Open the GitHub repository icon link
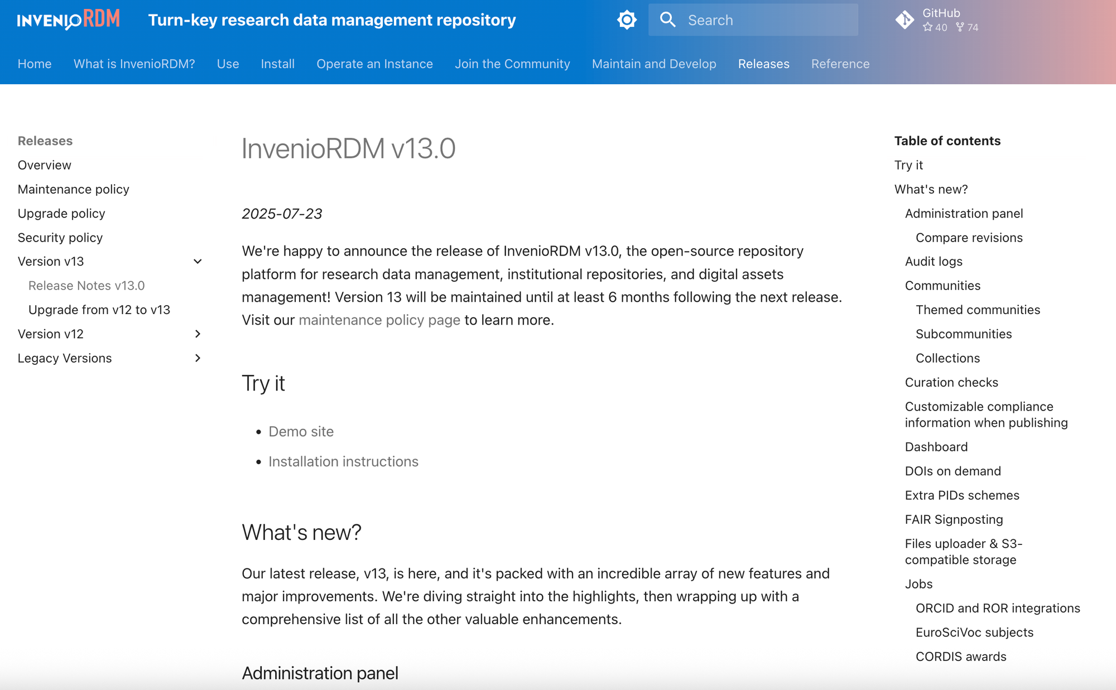This screenshot has height=690, width=1116. tap(905, 20)
